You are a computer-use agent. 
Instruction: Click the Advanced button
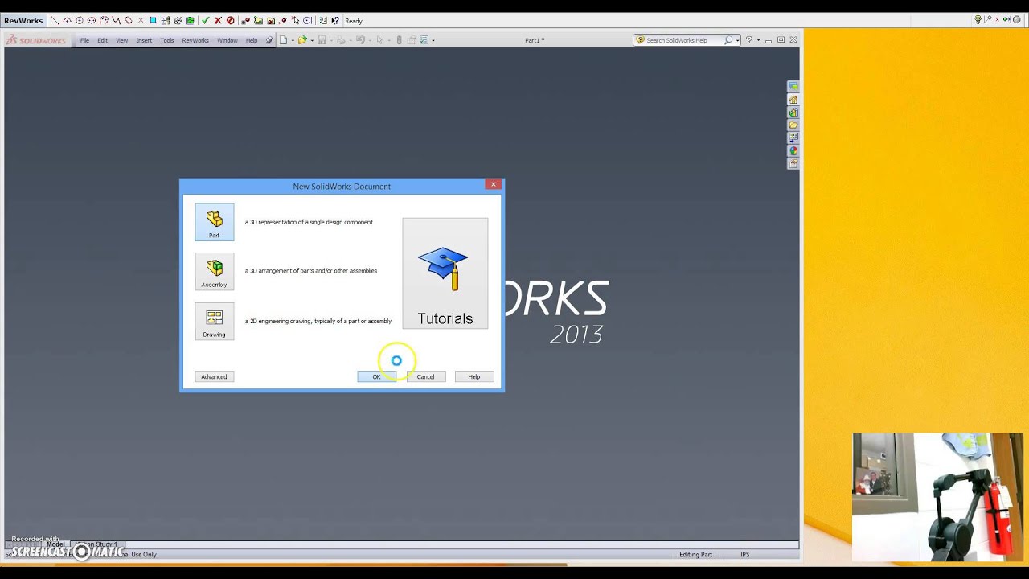pos(214,376)
